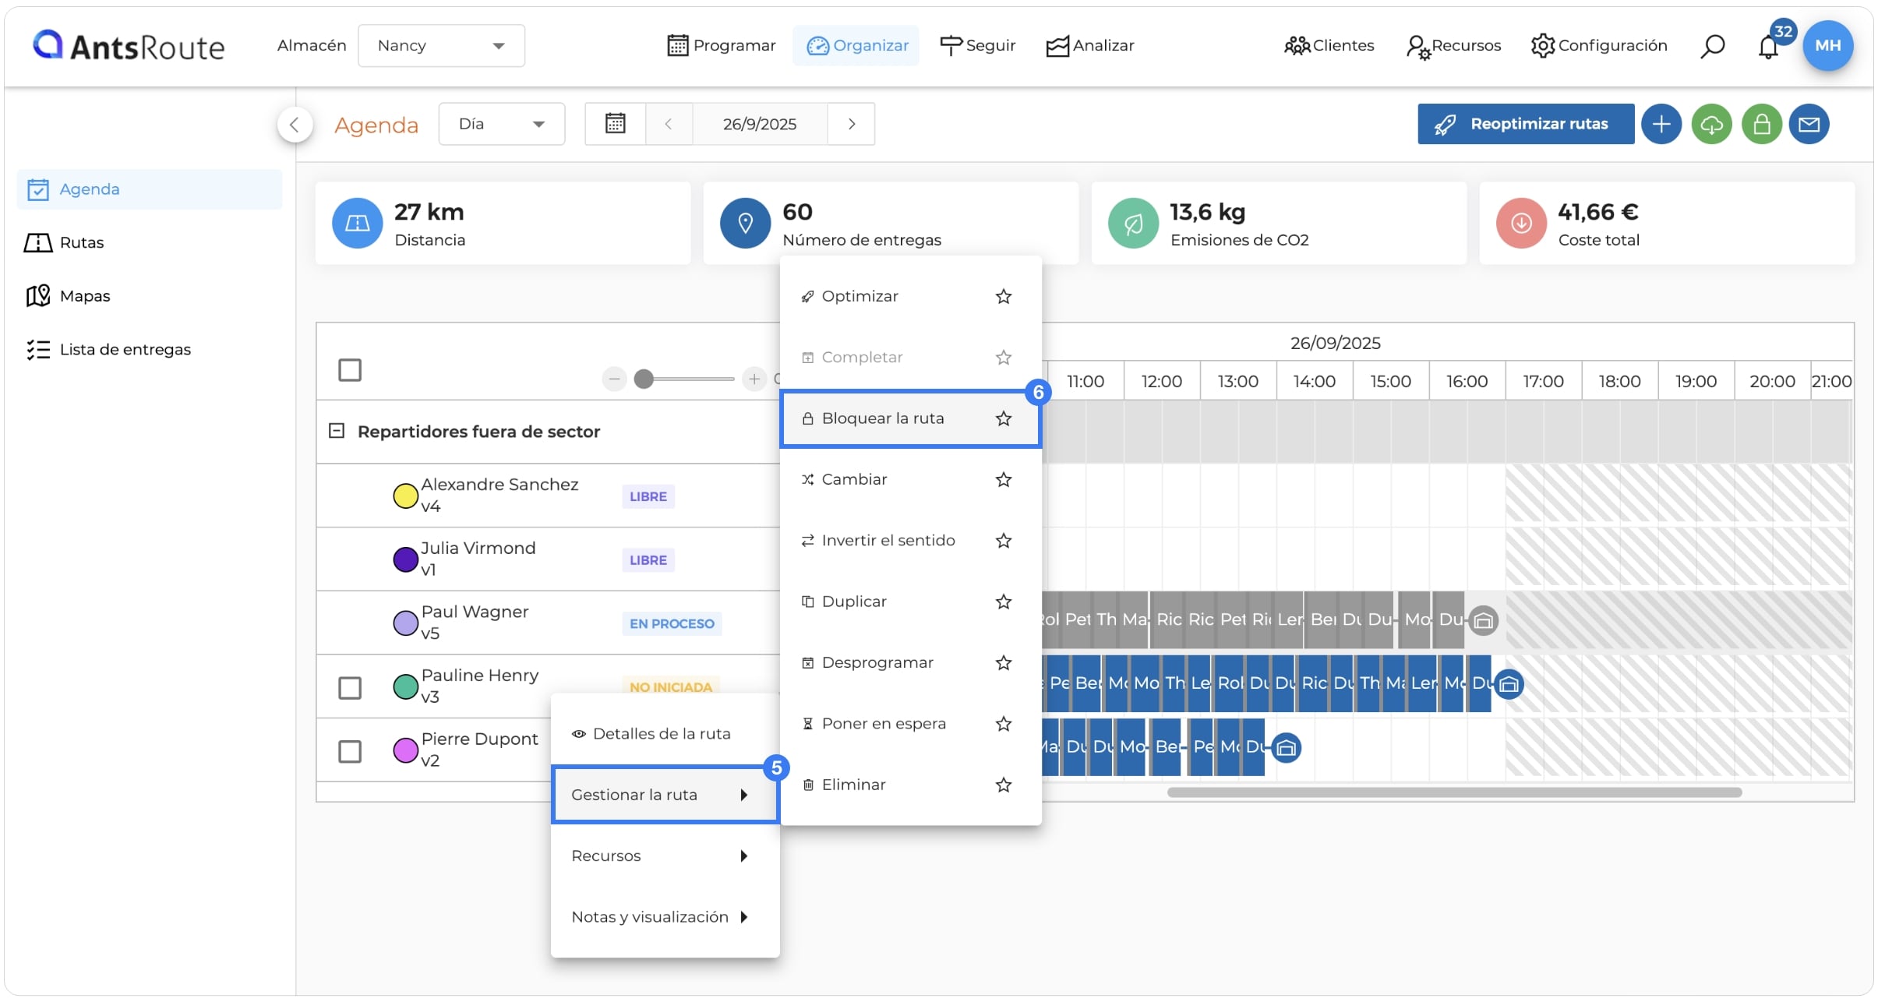Image resolution: width=1878 pixels, height=1002 pixels.
Task: Click the green cloud upload icon
Action: click(x=1711, y=124)
